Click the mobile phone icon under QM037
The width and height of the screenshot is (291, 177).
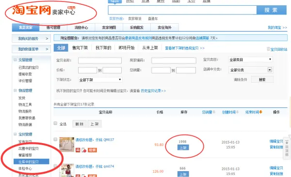[x=84, y=150]
